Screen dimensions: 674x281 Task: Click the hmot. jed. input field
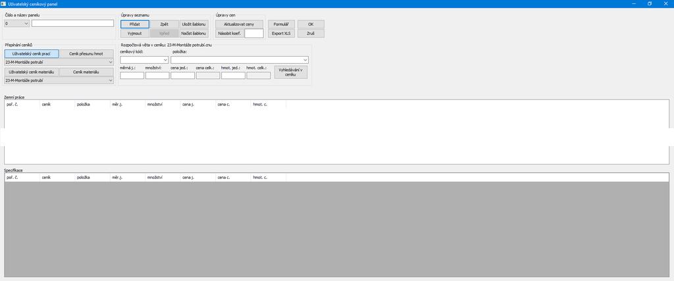click(x=234, y=76)
